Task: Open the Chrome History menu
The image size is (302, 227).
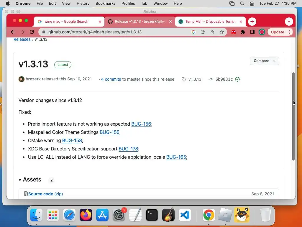Action: 83,4
